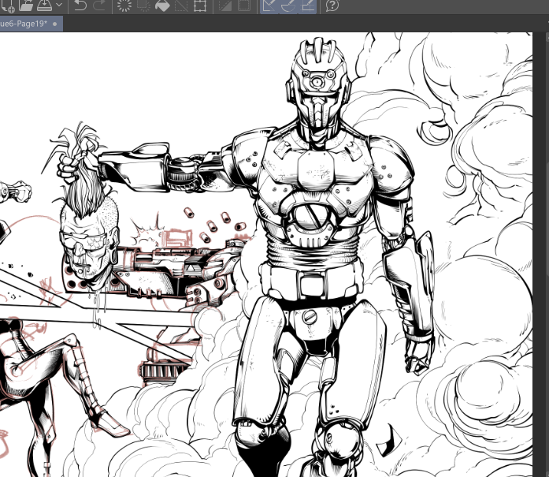Close the Page19 tab via its dot

pos(55,24)
